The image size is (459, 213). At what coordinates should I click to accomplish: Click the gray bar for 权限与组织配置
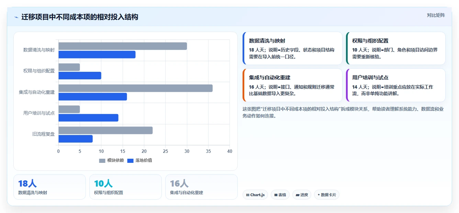69,67
